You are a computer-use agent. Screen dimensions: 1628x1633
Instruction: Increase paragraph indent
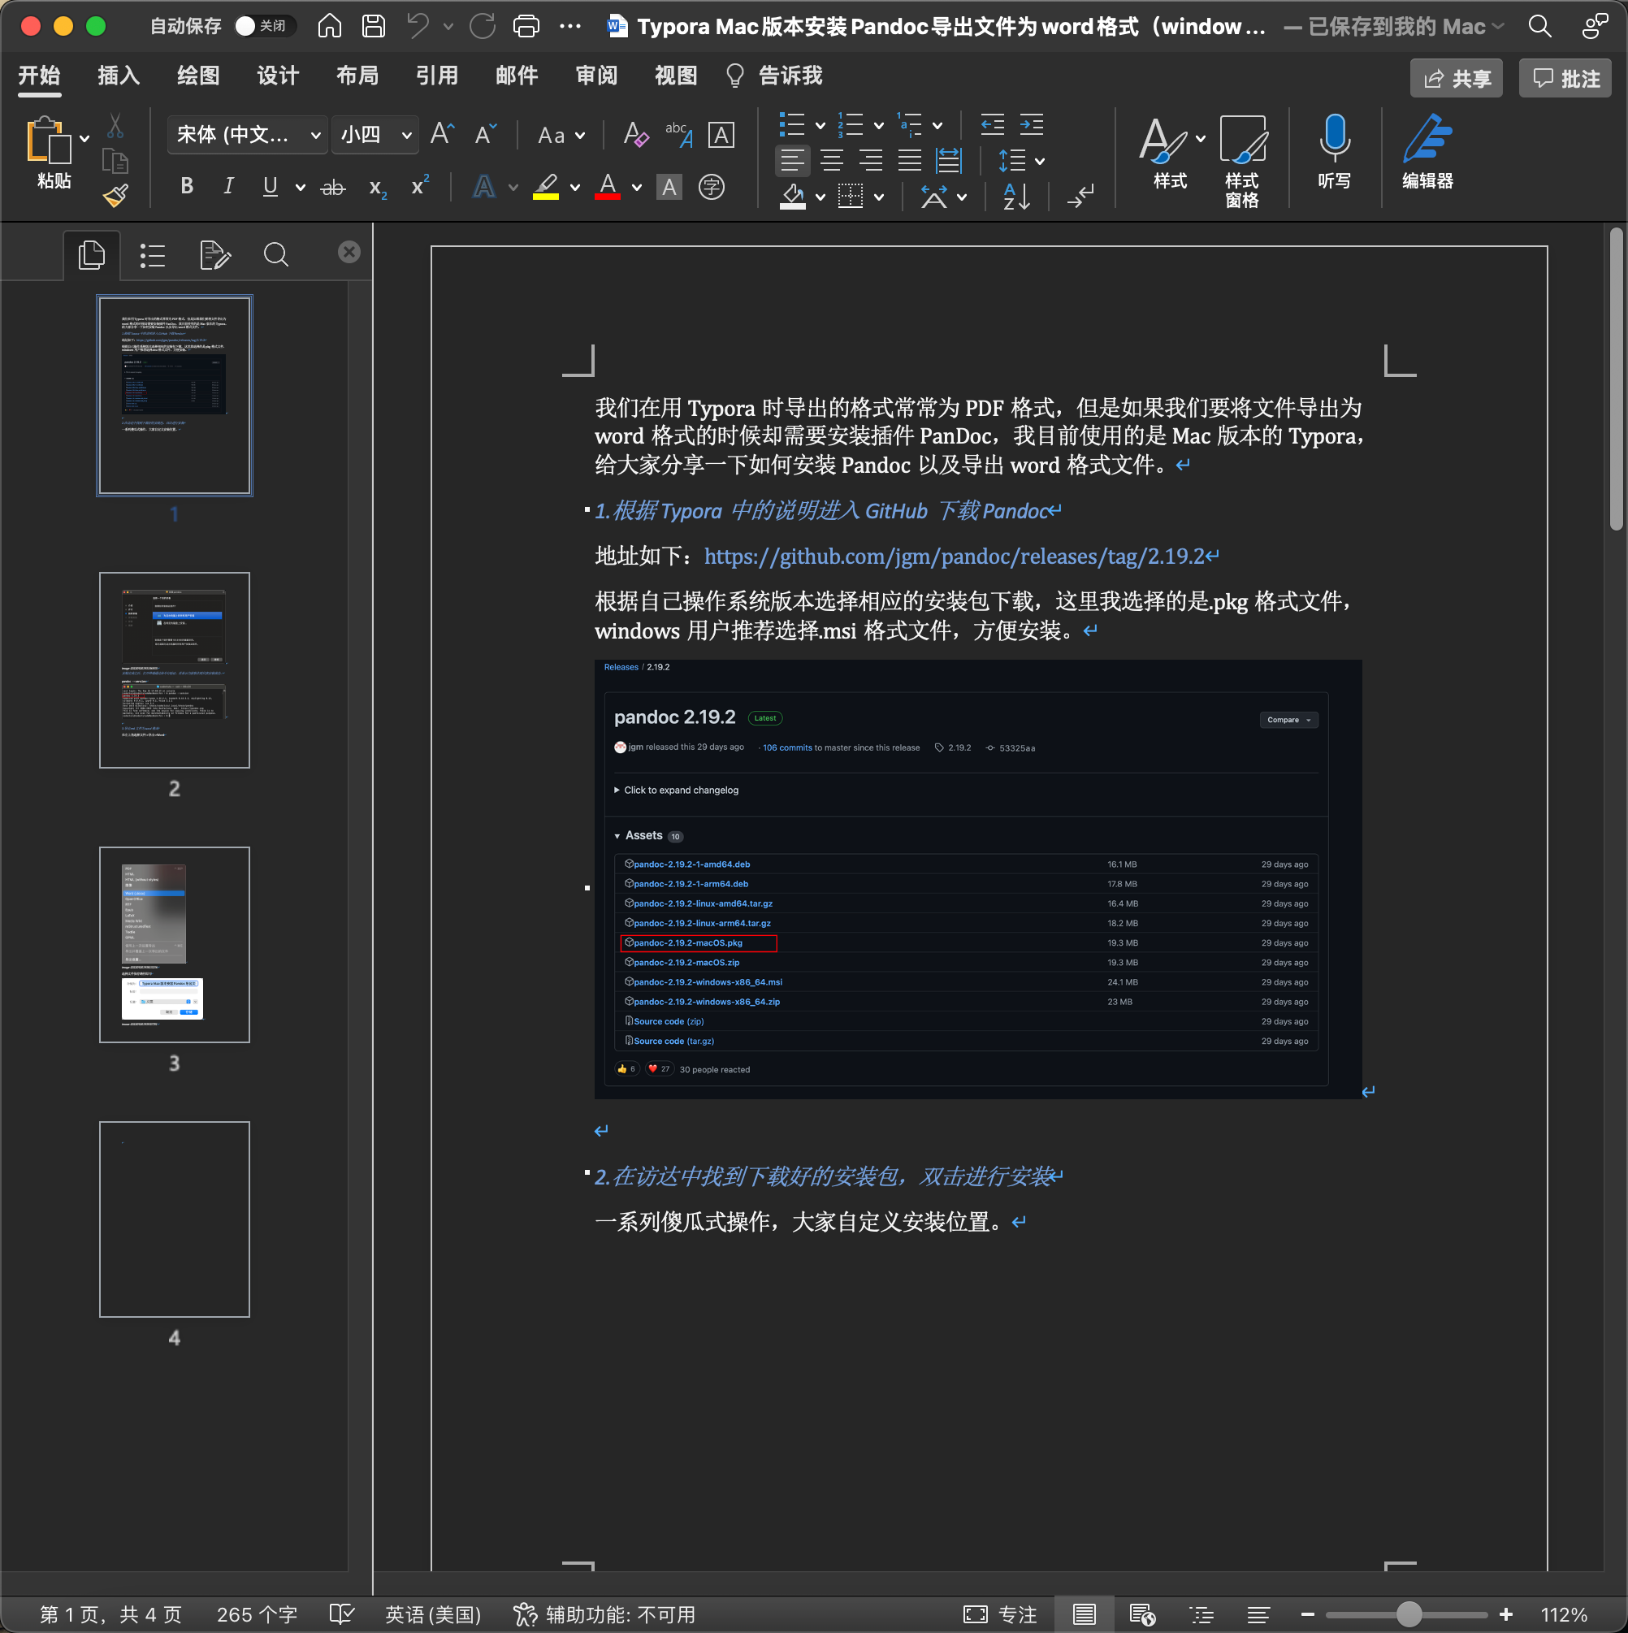[1031, 125]
